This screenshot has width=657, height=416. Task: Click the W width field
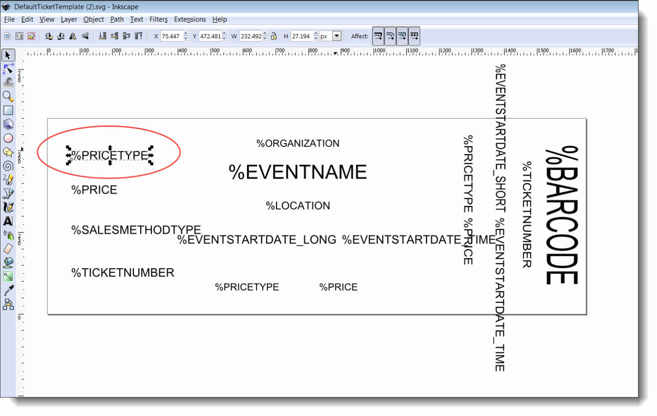click(x=251, y=36)
